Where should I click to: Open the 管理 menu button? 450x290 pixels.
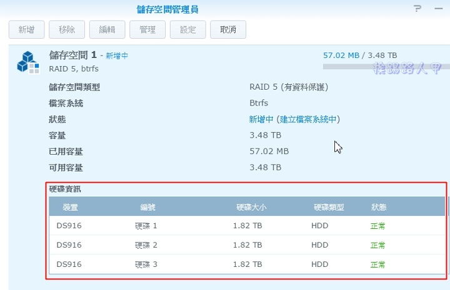pos(147,29)
